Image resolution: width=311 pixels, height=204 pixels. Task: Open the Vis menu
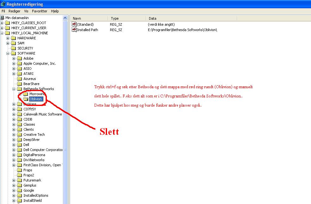[x=26, y=11]
